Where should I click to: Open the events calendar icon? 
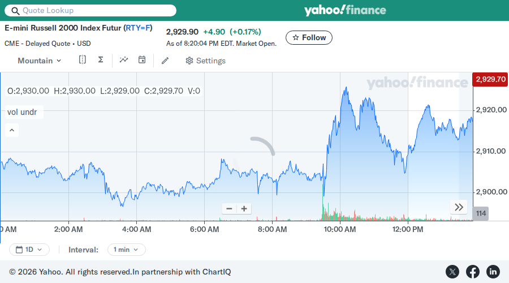click(142, 60)
